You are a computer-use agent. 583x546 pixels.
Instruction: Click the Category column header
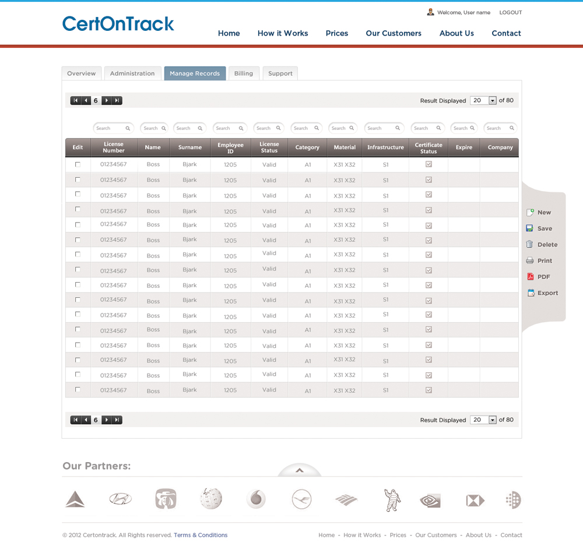point(307,147)
